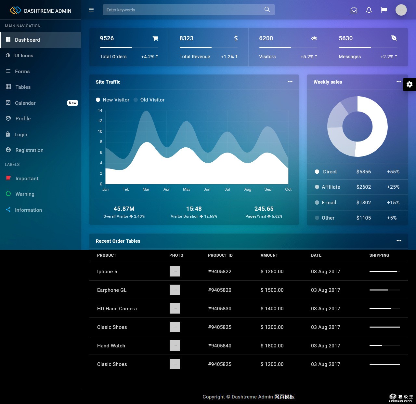Toggle the New Visitor chart legend
416x404 pixels.
coord(112,100)
